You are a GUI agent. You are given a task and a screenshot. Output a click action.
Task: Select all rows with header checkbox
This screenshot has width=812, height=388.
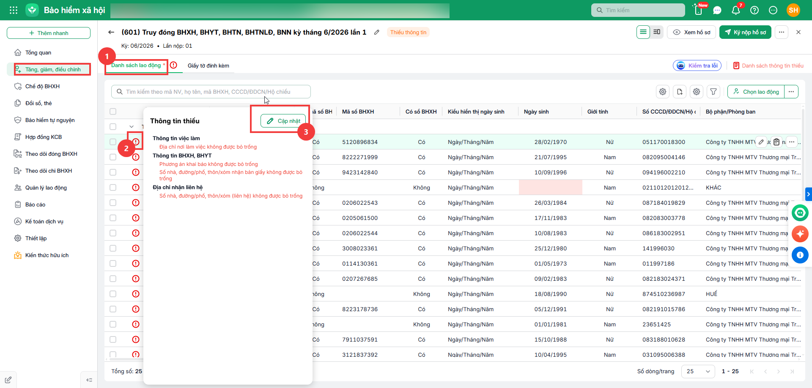pyautogui.click(x=113, y=111)
